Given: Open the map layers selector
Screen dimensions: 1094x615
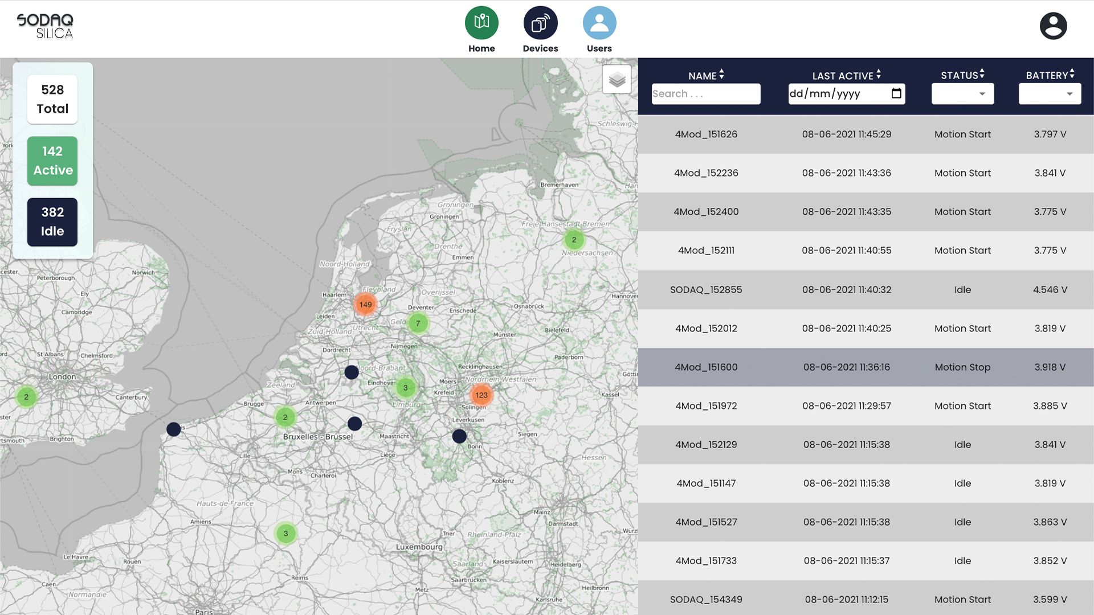Looking at the screenshot, I should 617,80.
